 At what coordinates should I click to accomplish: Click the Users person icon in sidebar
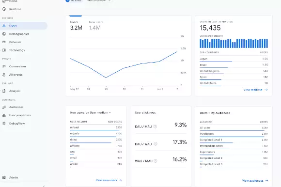click(4, 26)
